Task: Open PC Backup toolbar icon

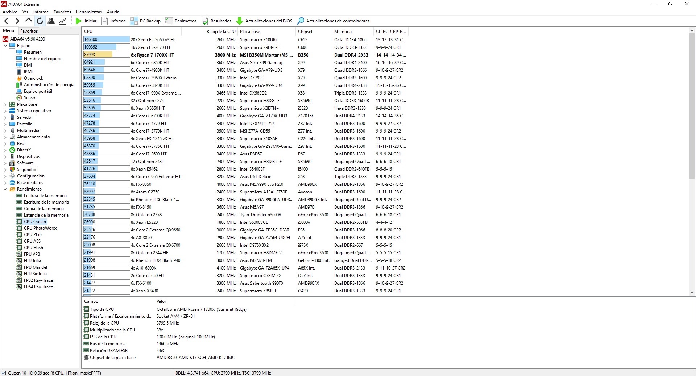Action: (x=134, y=21)
